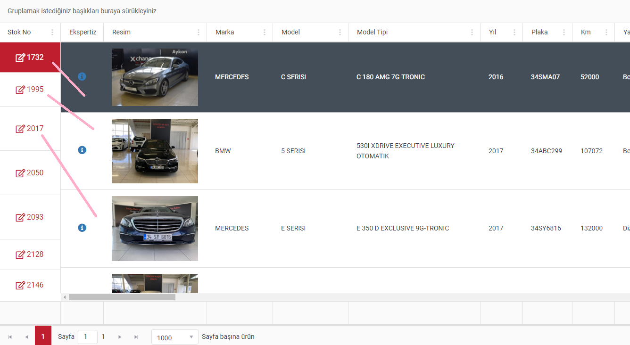
Task: Go to the next page arrow
Action: point(120,337)
